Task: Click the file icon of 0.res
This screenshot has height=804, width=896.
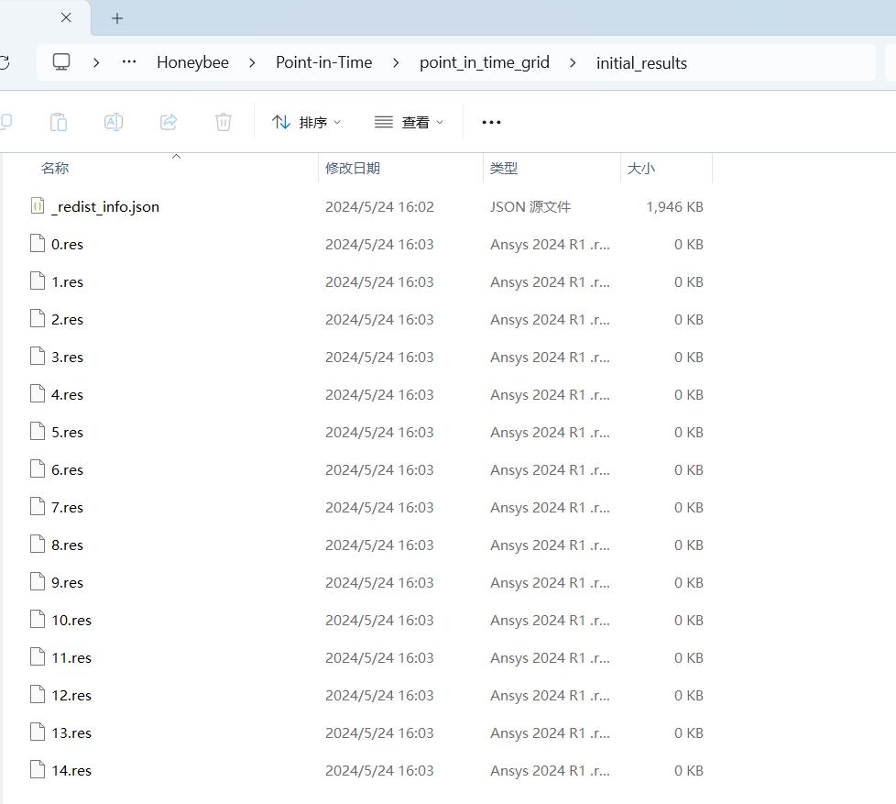Action: 38,244
